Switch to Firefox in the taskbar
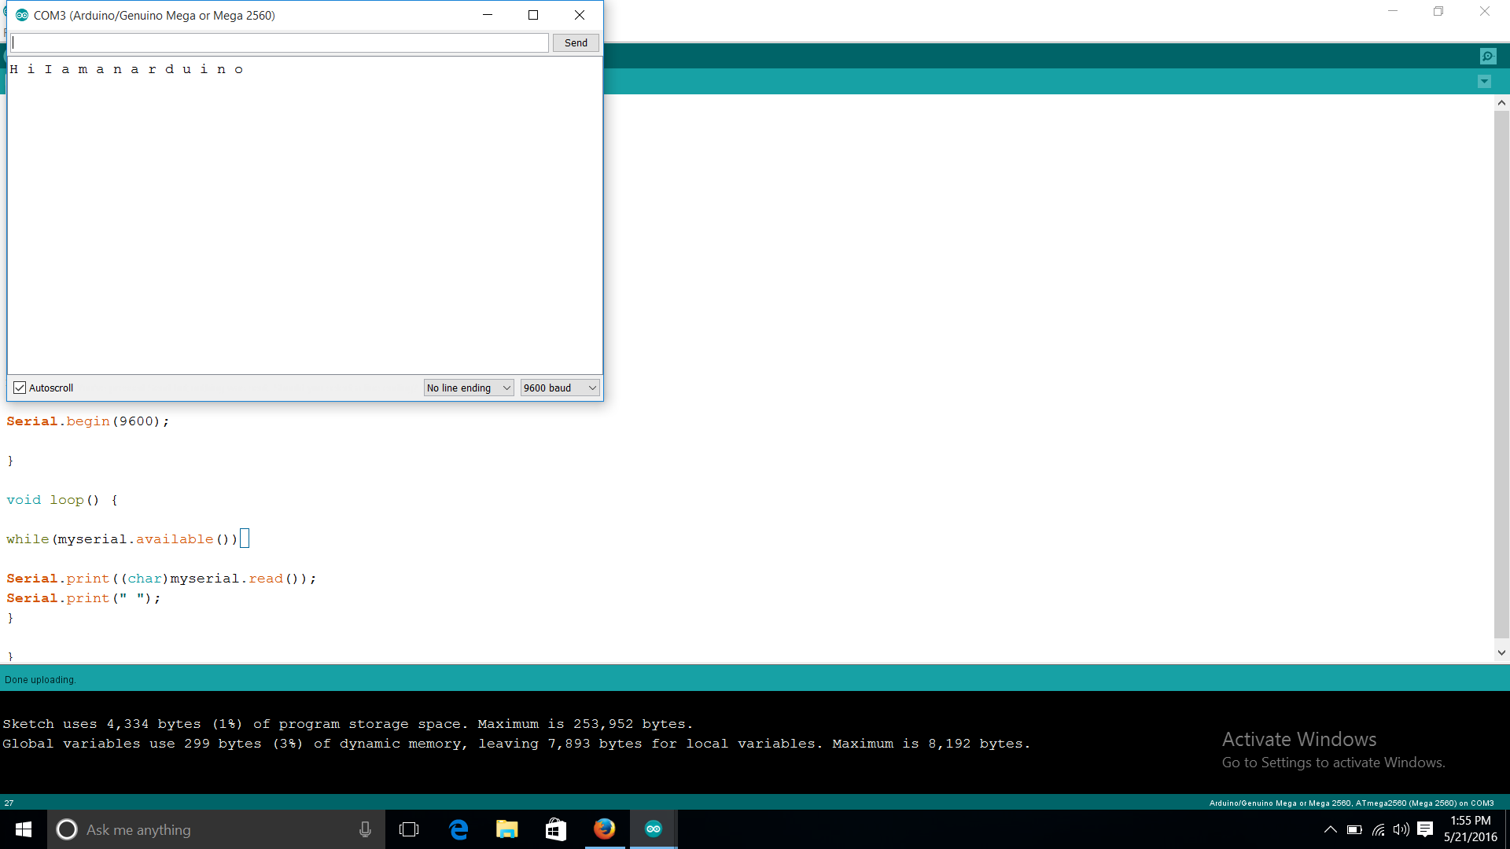Screen dimensions: 1510x849 (x=605, y=829)
